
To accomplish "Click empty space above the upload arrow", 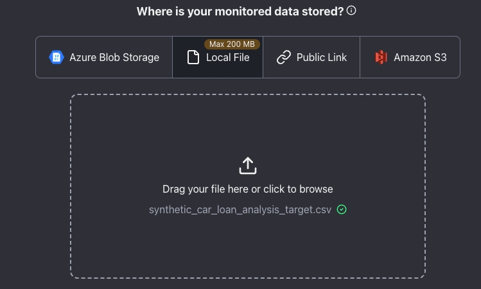I will (248, 125).
